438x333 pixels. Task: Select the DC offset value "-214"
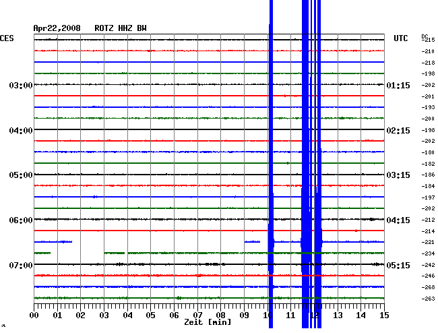(x=428, y=231)
